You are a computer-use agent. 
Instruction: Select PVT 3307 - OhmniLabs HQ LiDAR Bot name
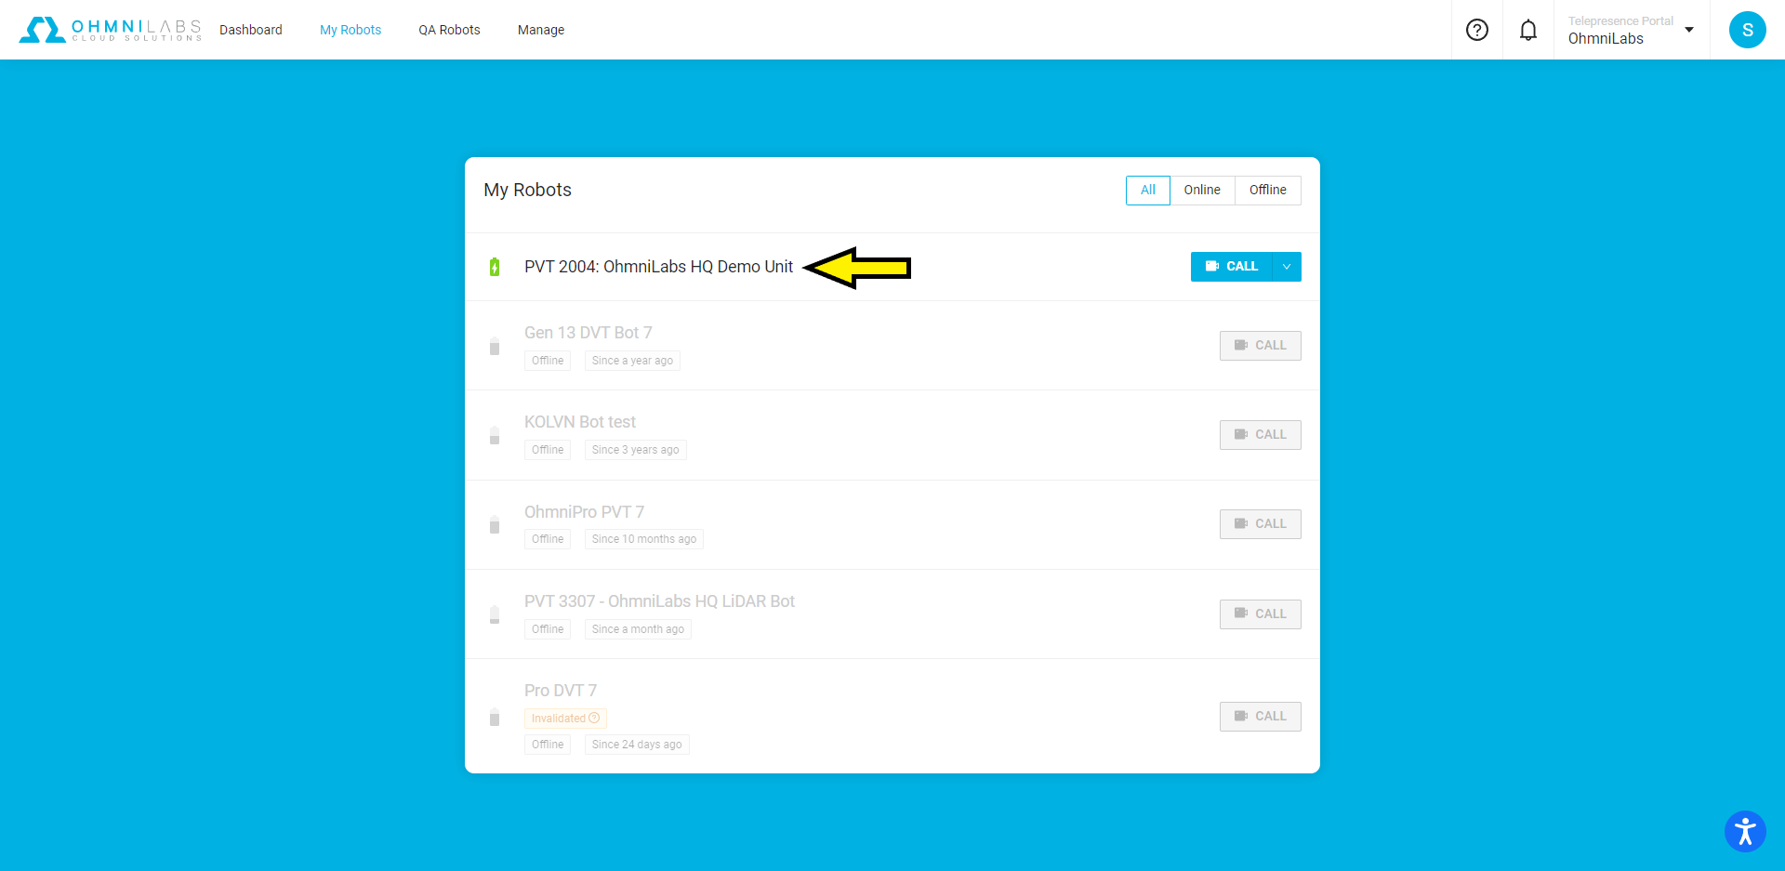tap(659, 601)
